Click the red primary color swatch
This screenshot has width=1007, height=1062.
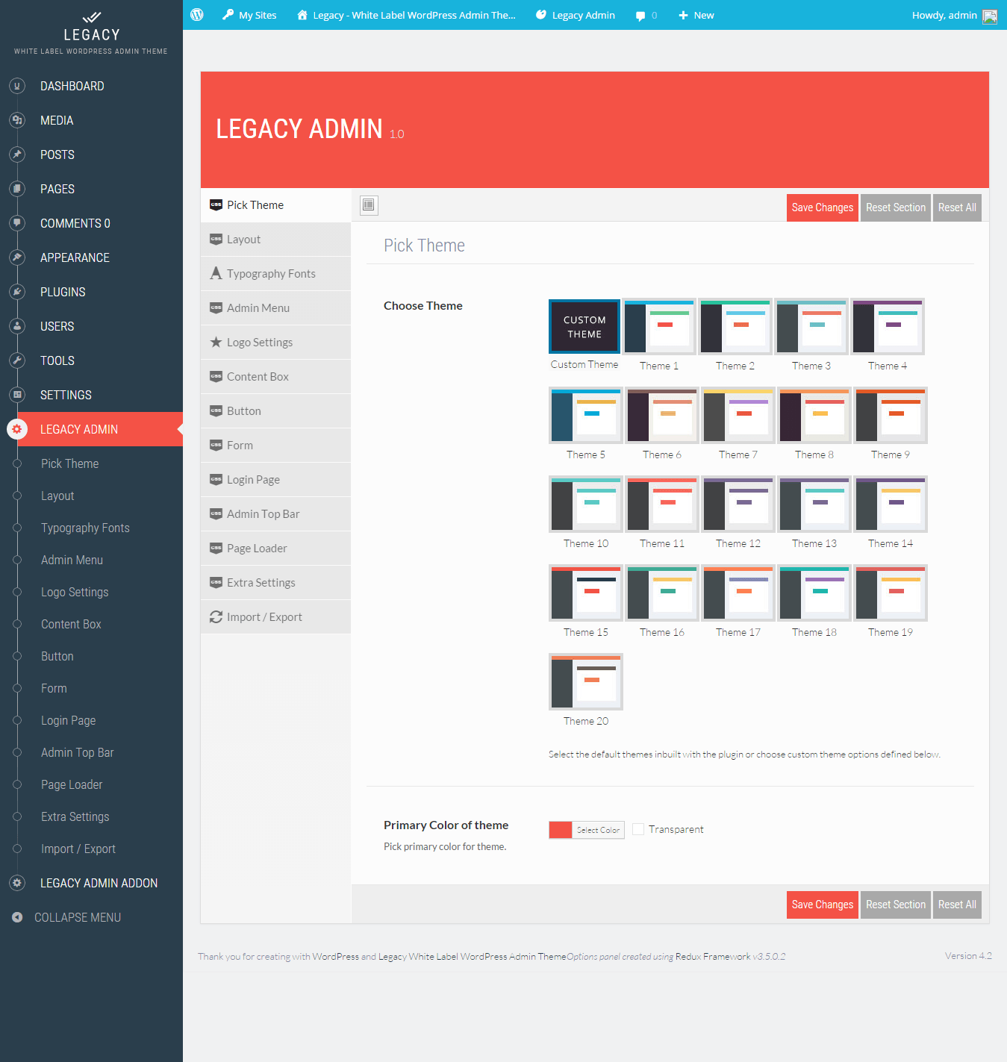[560, 830]
